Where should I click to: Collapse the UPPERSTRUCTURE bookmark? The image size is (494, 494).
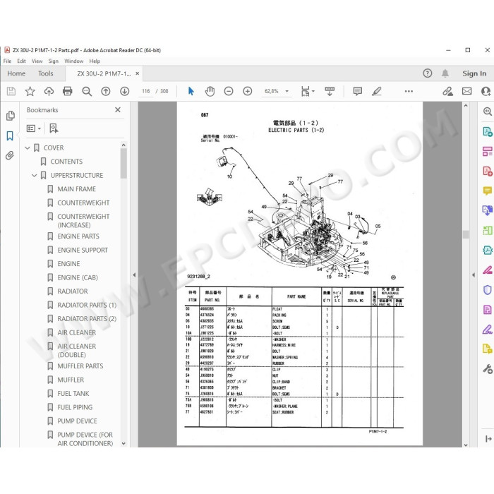[x=35, y=175]
